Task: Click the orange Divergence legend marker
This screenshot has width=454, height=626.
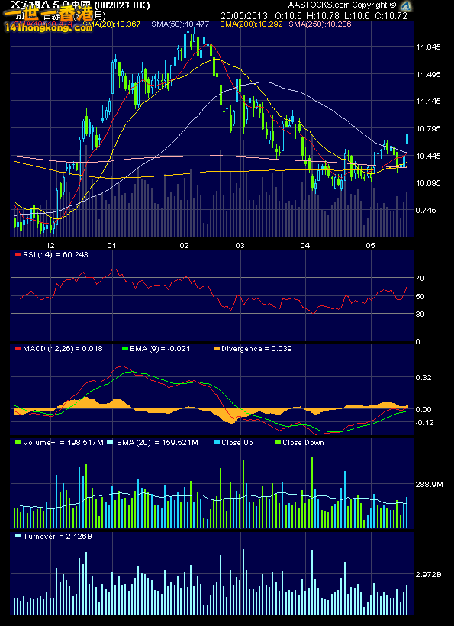Action: point(217,349)
